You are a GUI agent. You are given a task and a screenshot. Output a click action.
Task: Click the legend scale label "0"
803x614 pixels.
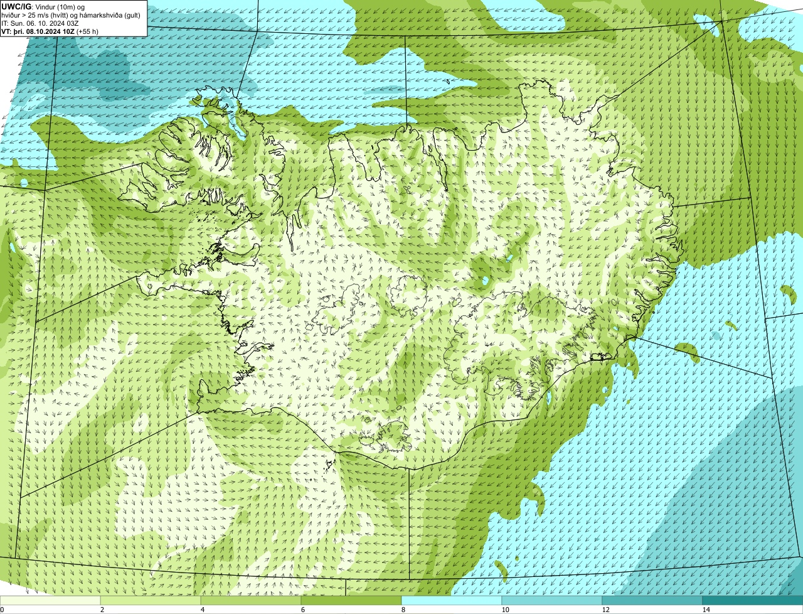pos(2,610)
